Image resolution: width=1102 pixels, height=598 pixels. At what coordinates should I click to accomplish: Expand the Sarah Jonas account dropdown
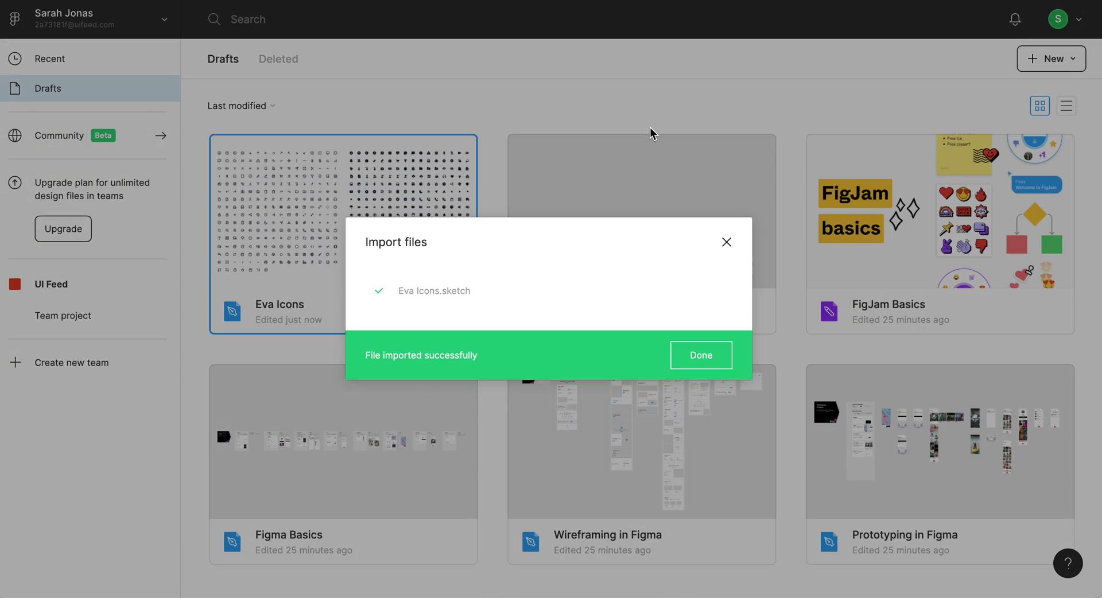(x=164, y=20)
